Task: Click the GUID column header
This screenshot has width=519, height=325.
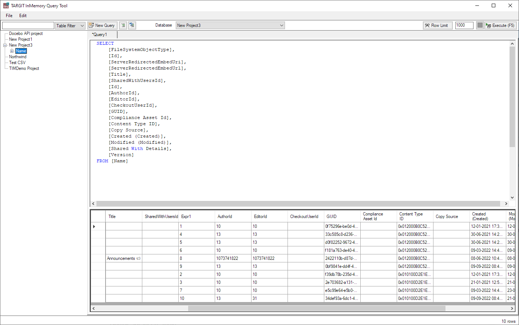Action: (x=342, y=216)
